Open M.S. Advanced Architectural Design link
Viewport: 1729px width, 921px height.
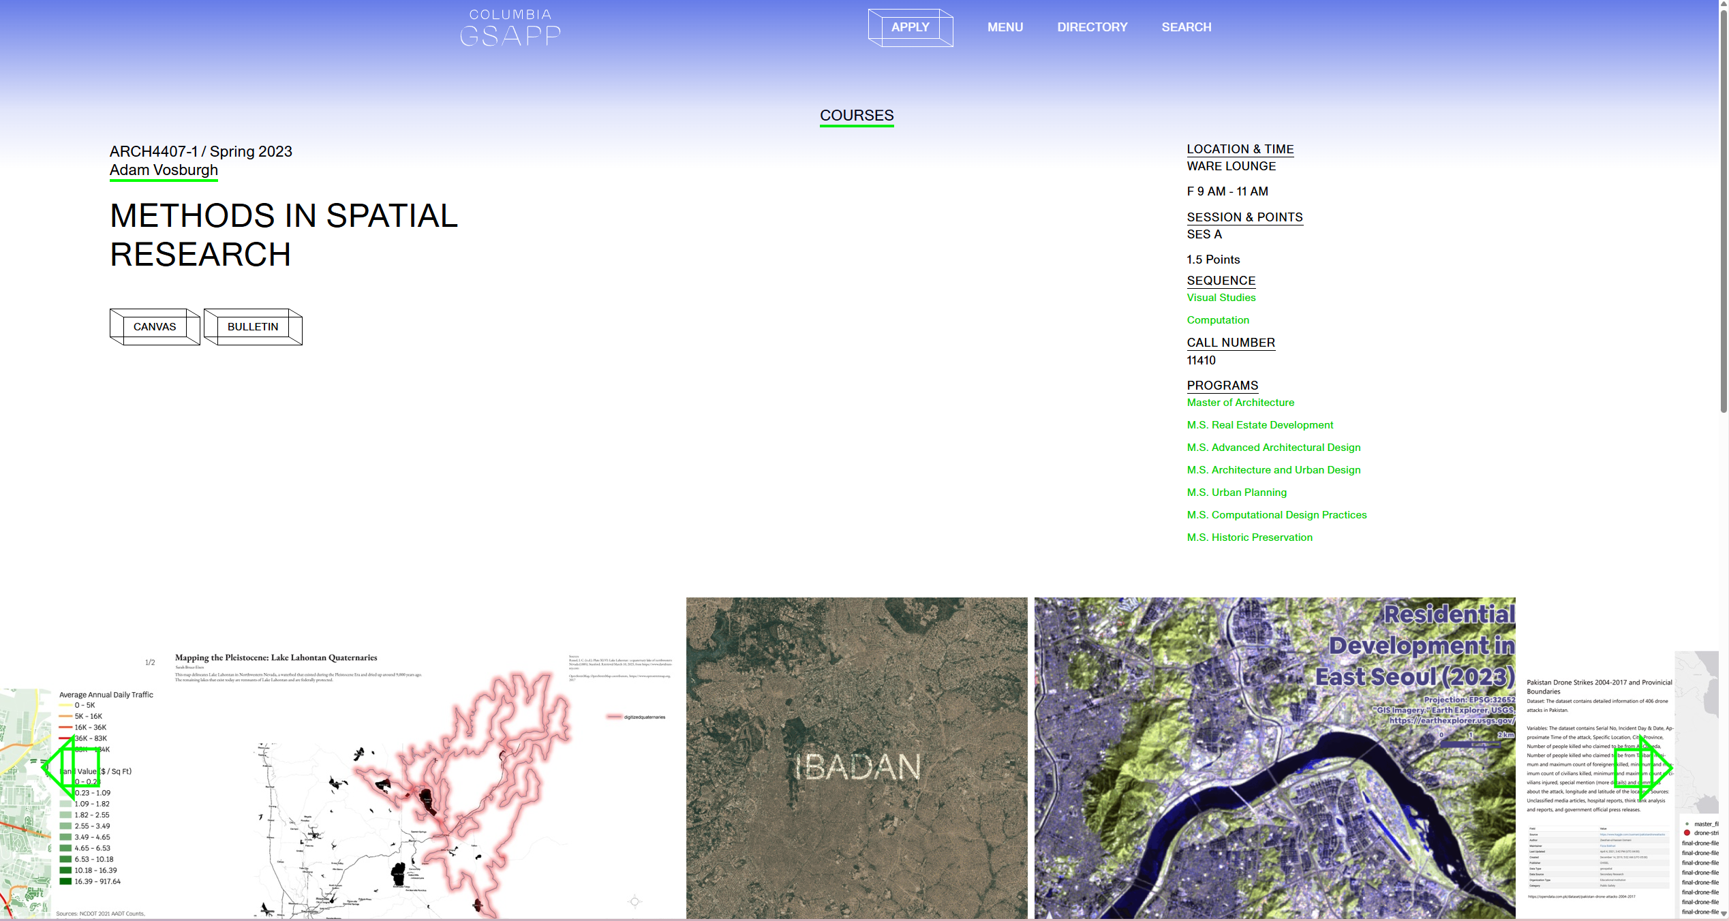coord(1274,448)
